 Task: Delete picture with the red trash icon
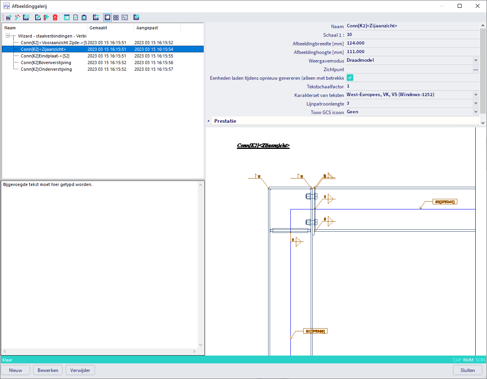tap(55, 18)
